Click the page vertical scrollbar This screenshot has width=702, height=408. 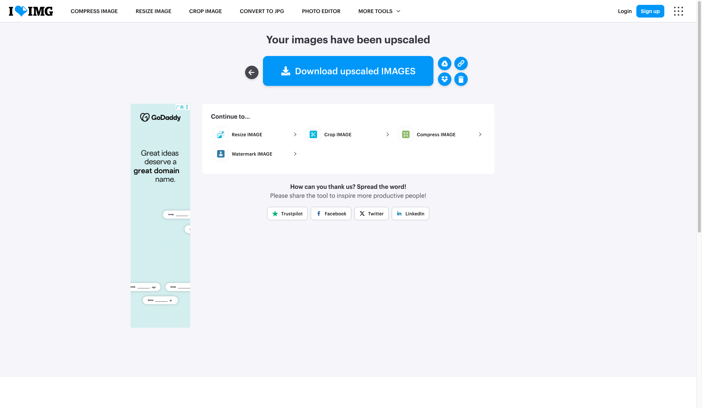click(699, 116)
